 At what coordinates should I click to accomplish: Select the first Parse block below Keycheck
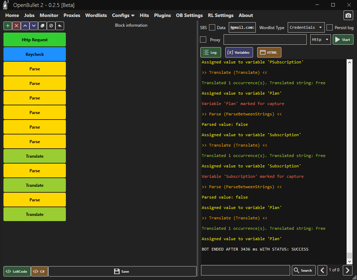click(x=35, y=69)
